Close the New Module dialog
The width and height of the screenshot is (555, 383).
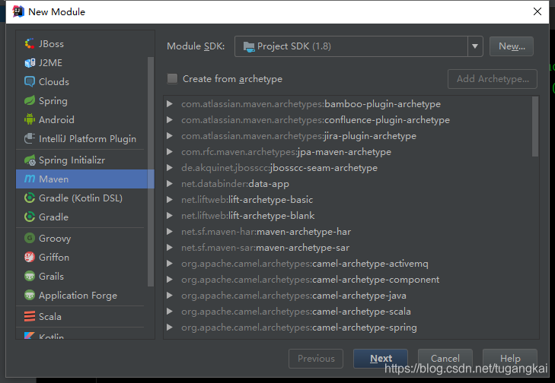pos(537,11)
